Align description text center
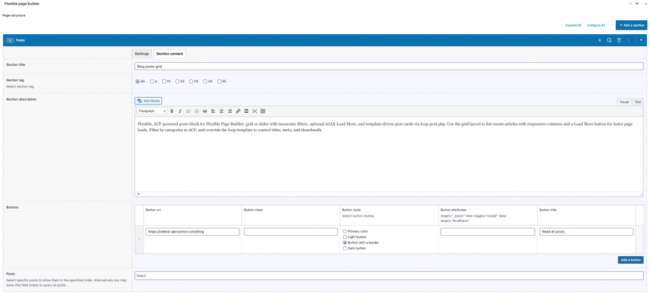Screen dimensions: 650x296 (222, 112)
